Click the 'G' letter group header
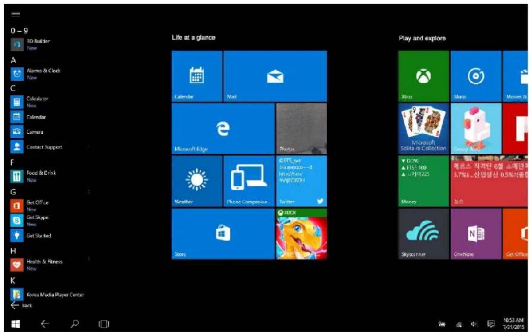Viewport: 529px width, 332px height. pos(13,192)
